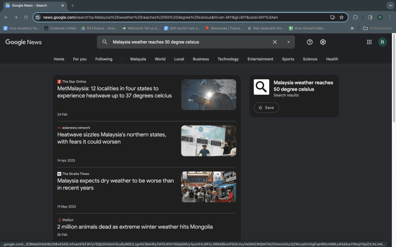
Task: Open the tab search dropdown arrow
Action: (x=390, y=5)
